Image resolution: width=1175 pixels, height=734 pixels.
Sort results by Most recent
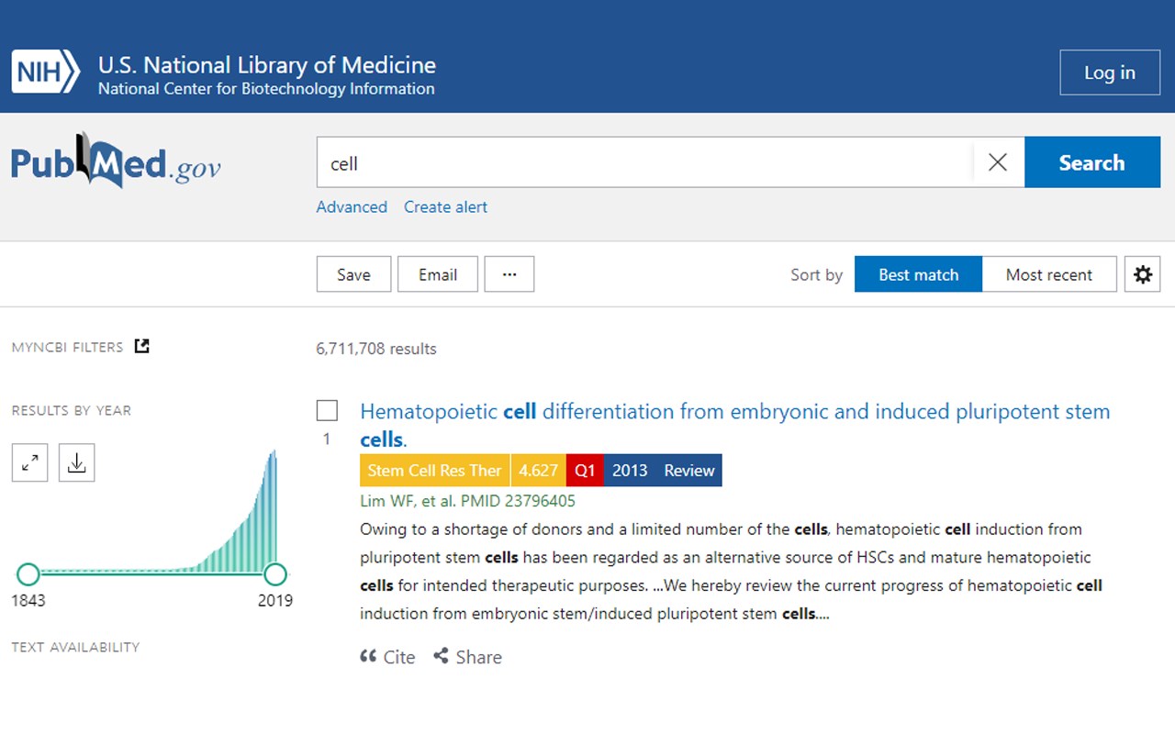pos(1048,274)
